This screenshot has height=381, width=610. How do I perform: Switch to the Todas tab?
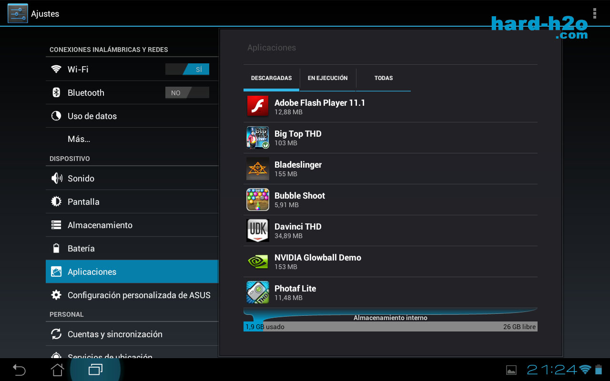(384, 78)
